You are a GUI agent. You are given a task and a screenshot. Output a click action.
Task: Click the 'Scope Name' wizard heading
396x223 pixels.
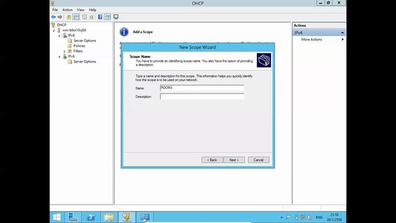coord(140,56)
